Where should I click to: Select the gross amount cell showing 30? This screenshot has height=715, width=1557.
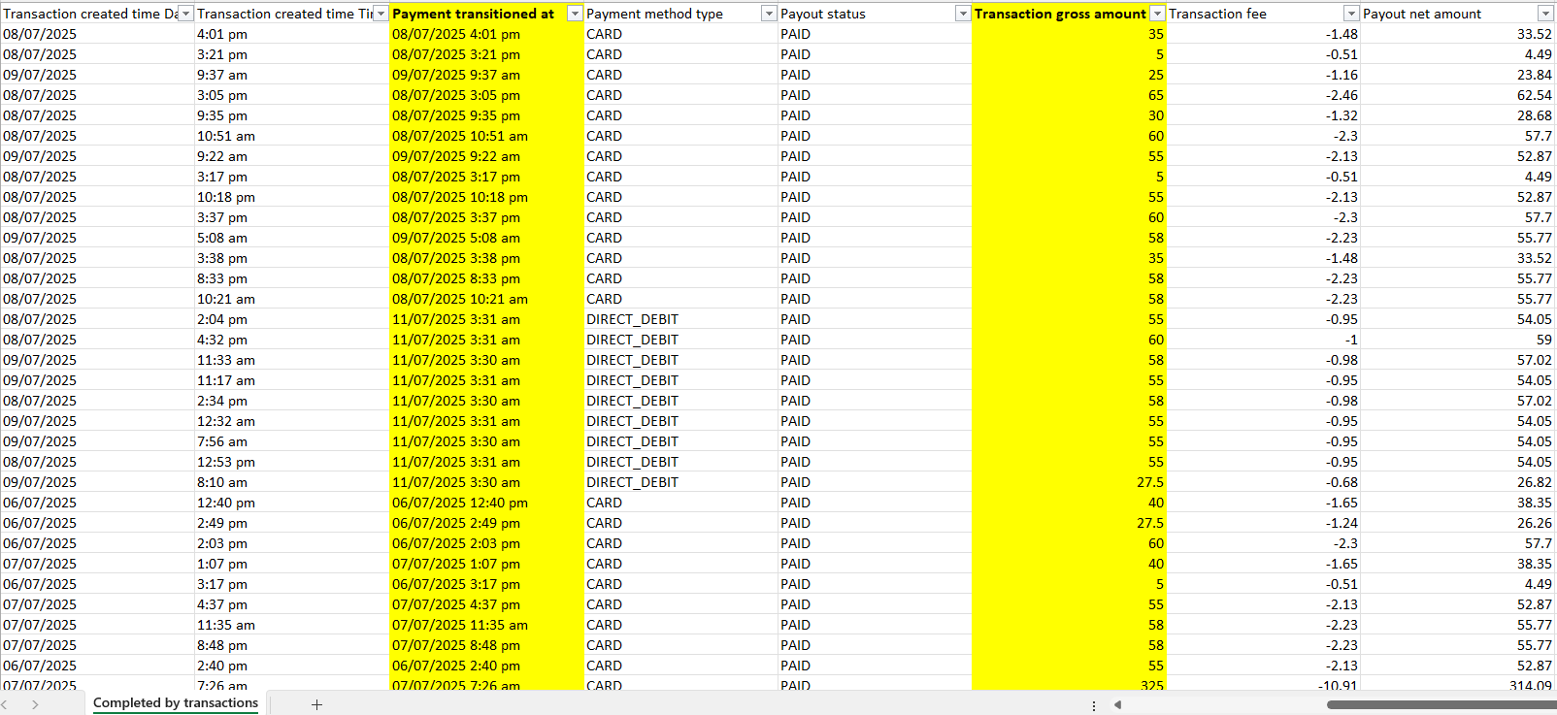(x=1069, y=115)
